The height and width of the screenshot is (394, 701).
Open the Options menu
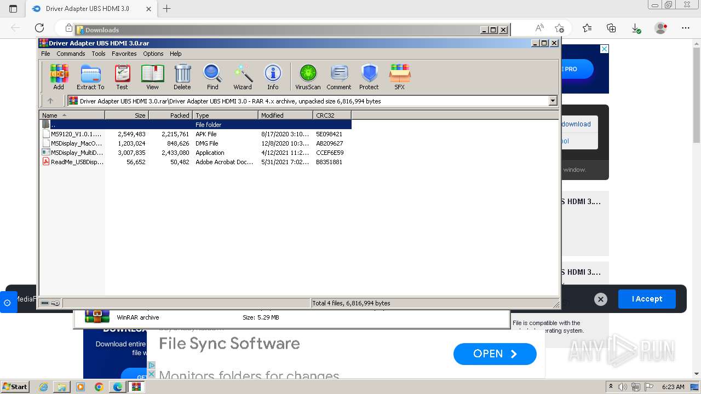(x=153, y=54)
